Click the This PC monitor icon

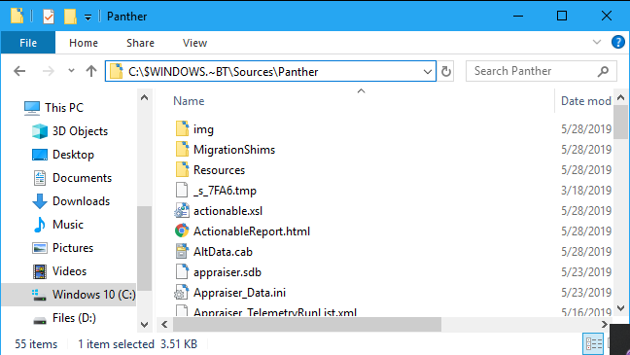coord(32,108)
